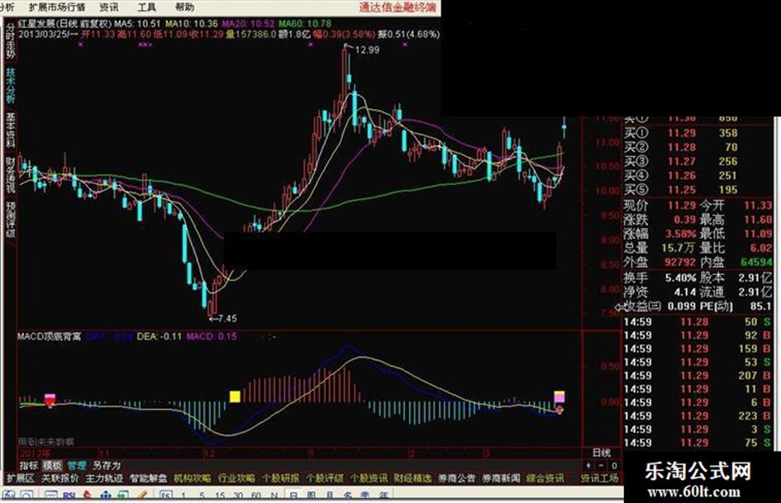Click the 12.99 high price label
The width and height of the screenshot is (781, 503).
(368, 50)
